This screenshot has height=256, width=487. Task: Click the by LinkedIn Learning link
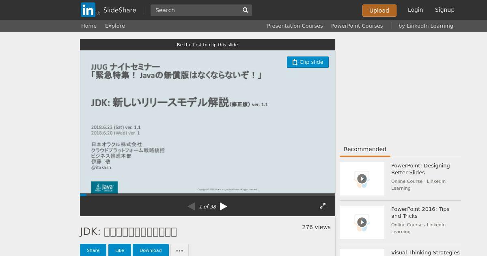[x=426, y=26]
